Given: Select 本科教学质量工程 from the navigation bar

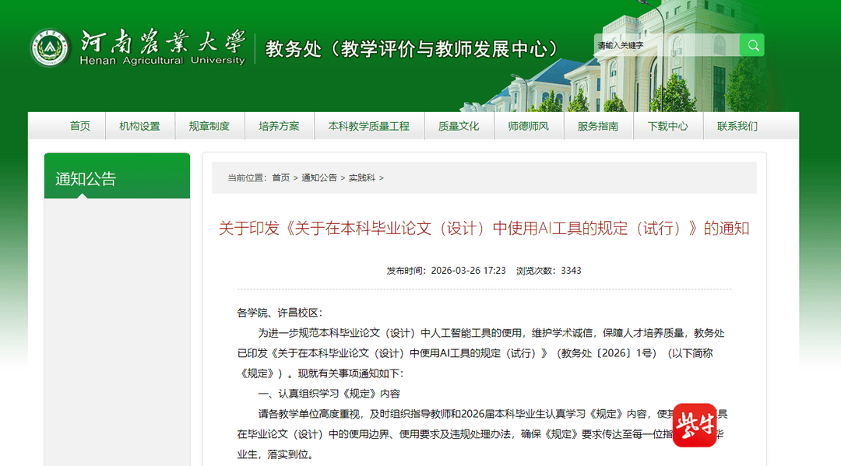Looking at the screenshot, I should tap(368, 125).
